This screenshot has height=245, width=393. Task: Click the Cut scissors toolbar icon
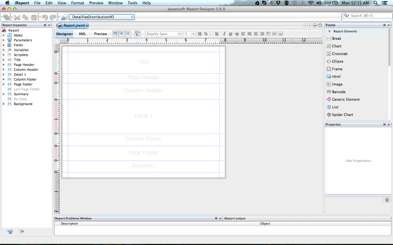tap(17, 17)
